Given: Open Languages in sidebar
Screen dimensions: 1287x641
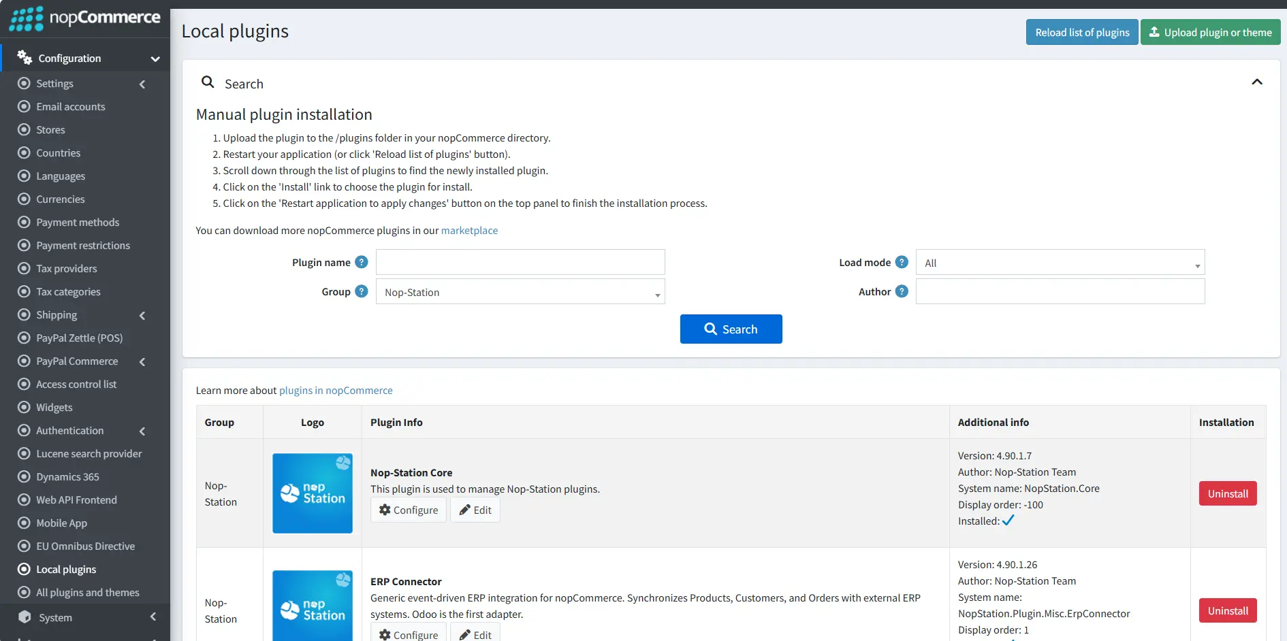Looking at the screenshot, I should point(61,176).
